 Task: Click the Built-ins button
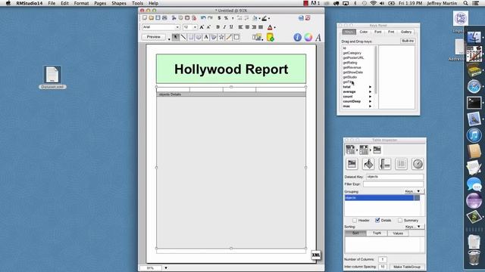[x=408, y=41]
